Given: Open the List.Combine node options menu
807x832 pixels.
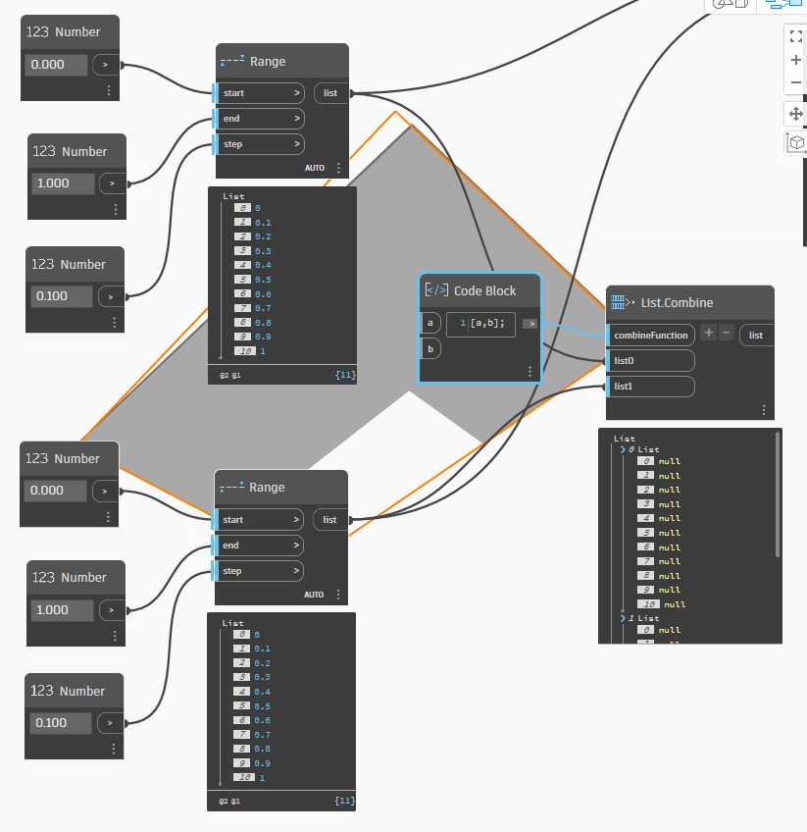Looking at the screenshot, I should coord(764,409).
